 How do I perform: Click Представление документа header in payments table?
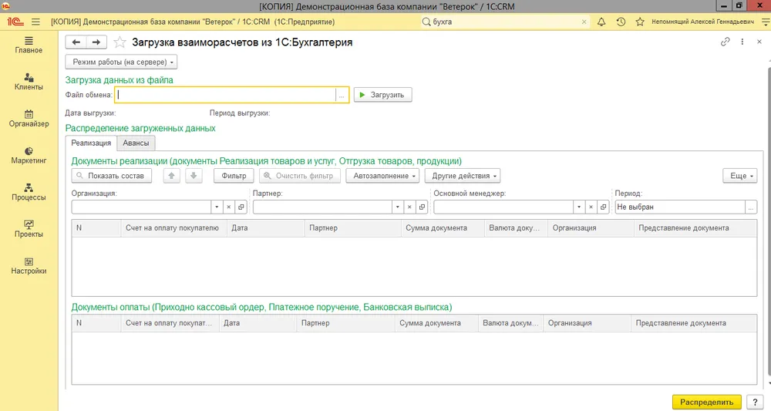pyautogui.click(x=693, y=323)
